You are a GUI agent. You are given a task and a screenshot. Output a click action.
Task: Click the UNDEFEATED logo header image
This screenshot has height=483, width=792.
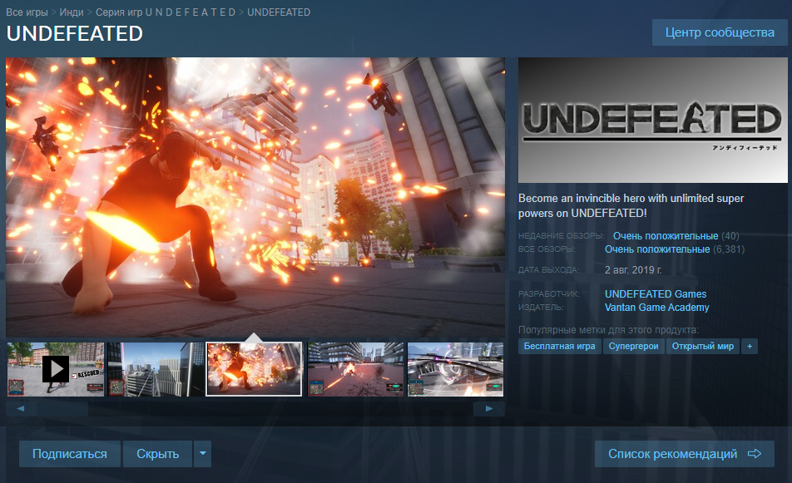click(652, 120)
